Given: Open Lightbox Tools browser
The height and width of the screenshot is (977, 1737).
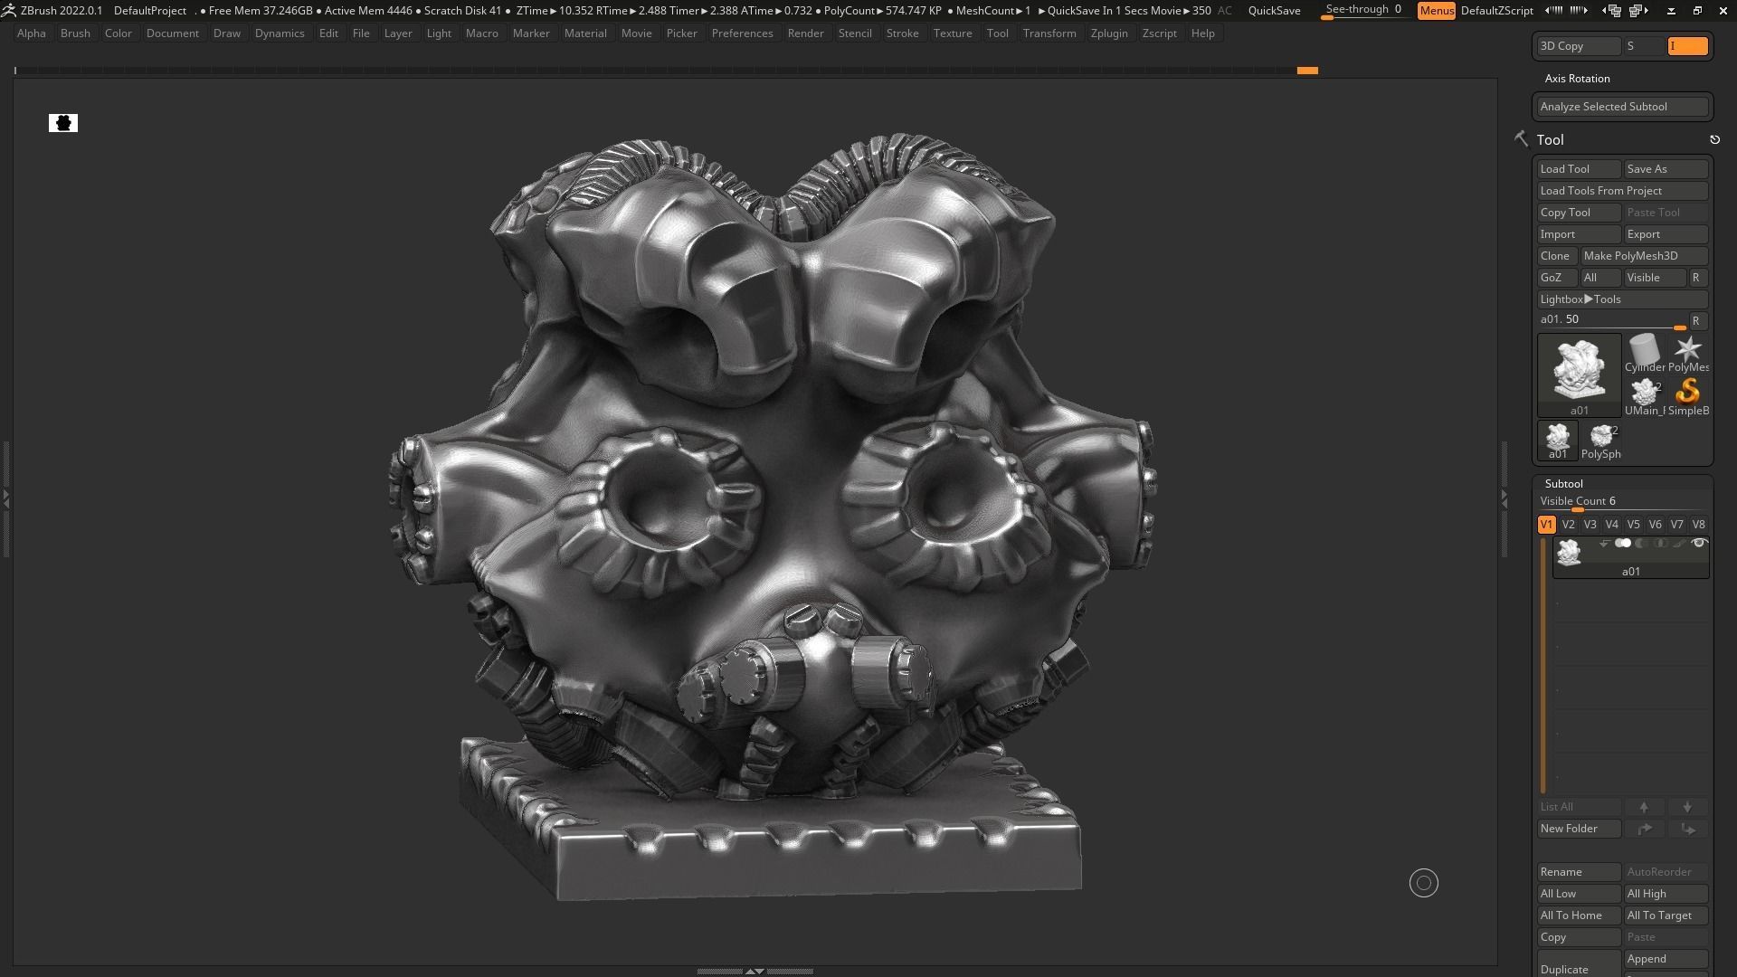Looking at the screenshot, I should (x=1622, y=299).
